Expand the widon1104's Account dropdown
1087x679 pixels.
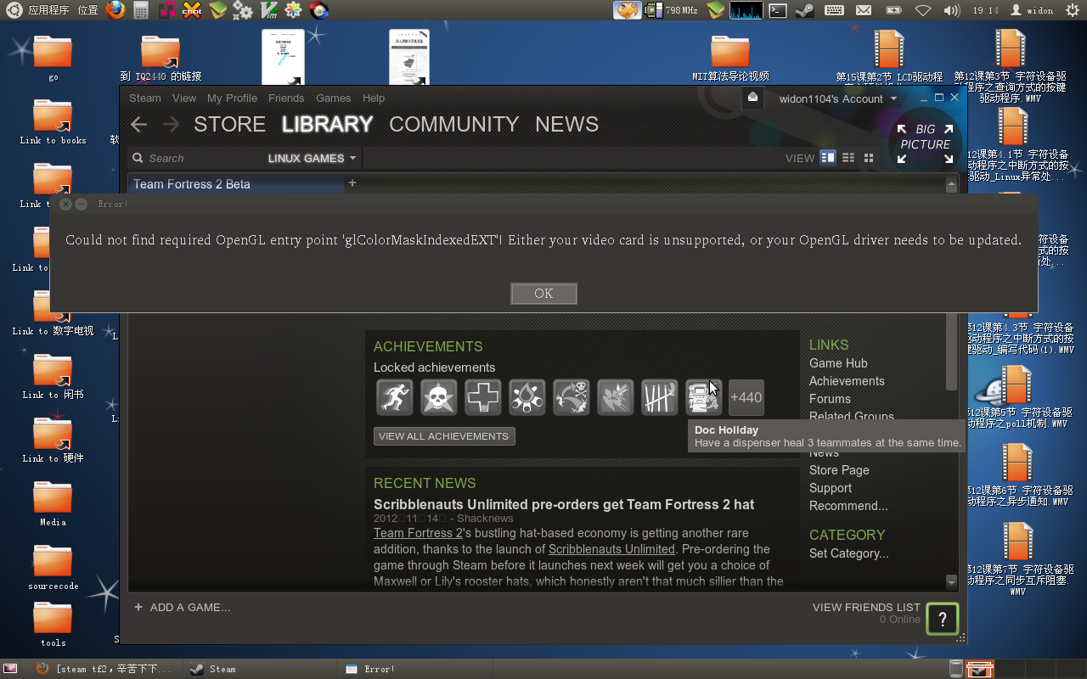point(837,98)
